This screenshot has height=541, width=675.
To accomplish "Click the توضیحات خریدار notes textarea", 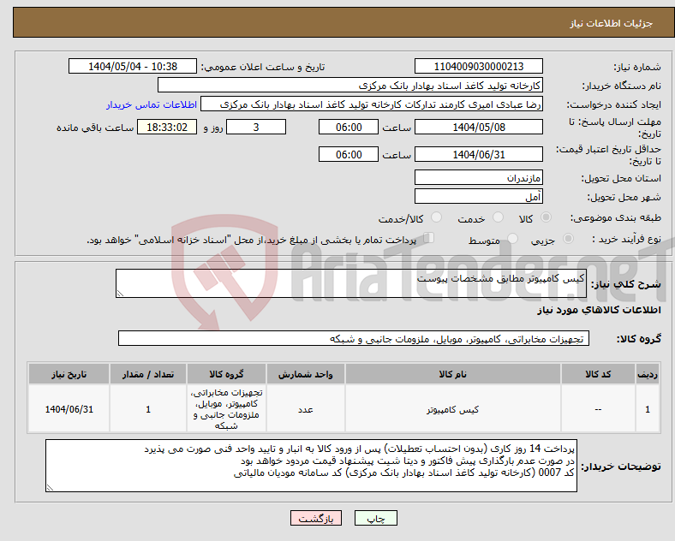I will click(311, 466).
